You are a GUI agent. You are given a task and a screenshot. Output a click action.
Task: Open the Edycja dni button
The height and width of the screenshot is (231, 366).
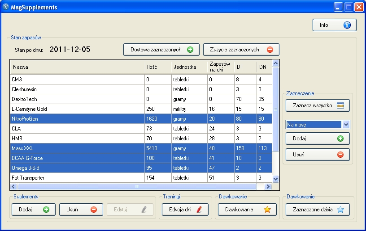(185, 210)
